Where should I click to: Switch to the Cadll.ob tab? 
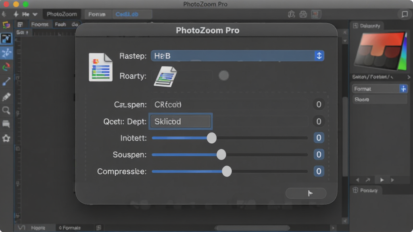tap(132, 14)
